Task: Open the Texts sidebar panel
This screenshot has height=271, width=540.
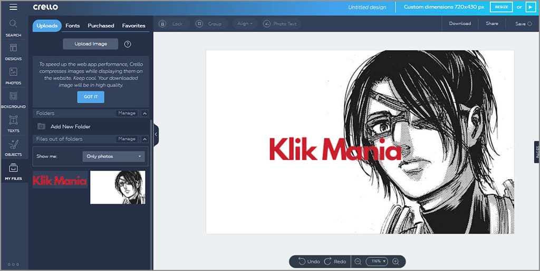Action: [x=13, y=124]
